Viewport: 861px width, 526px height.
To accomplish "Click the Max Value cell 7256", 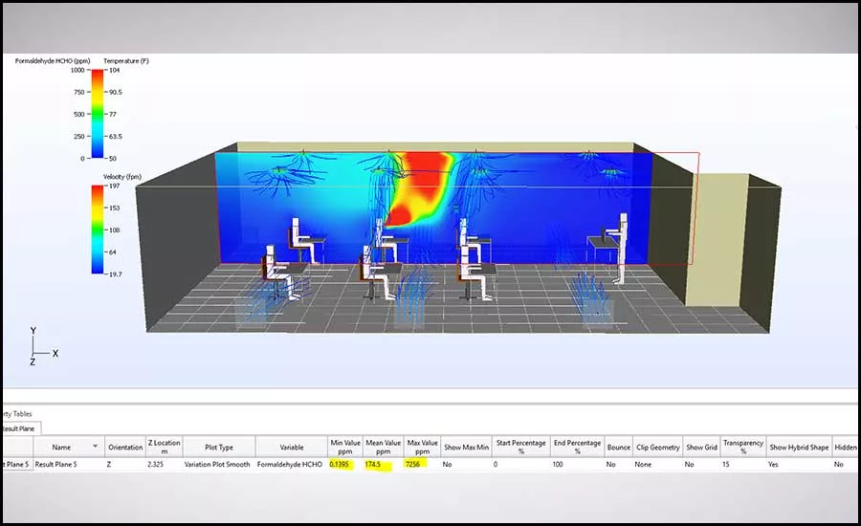I will click(422, 464).
